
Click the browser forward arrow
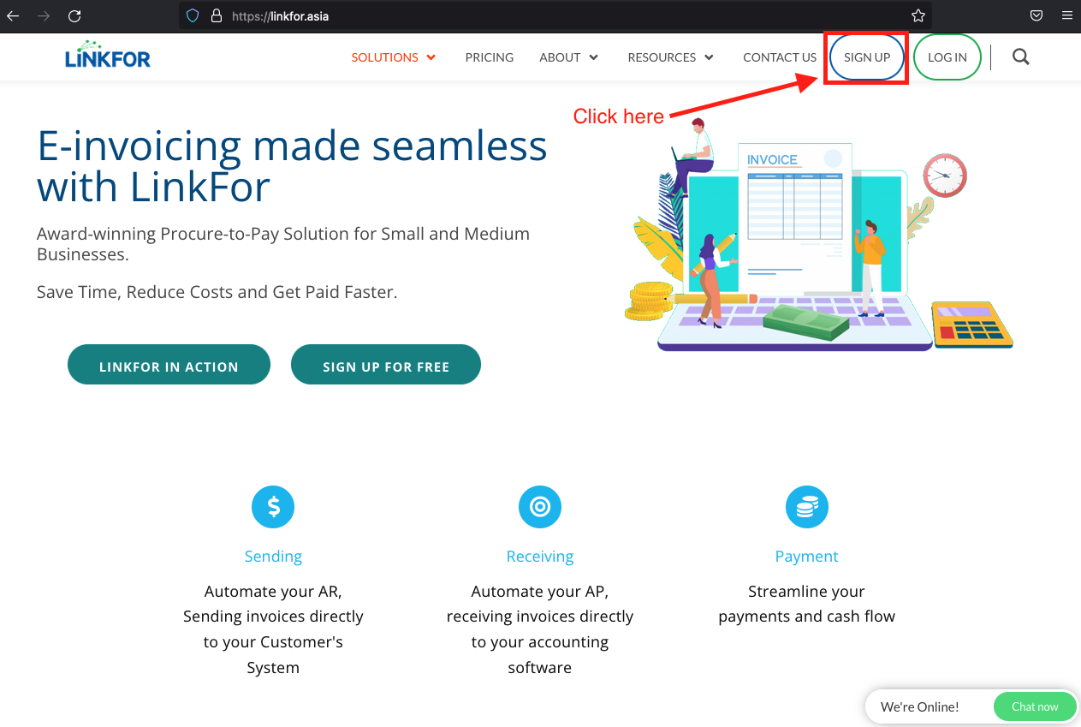coord(44,15)
